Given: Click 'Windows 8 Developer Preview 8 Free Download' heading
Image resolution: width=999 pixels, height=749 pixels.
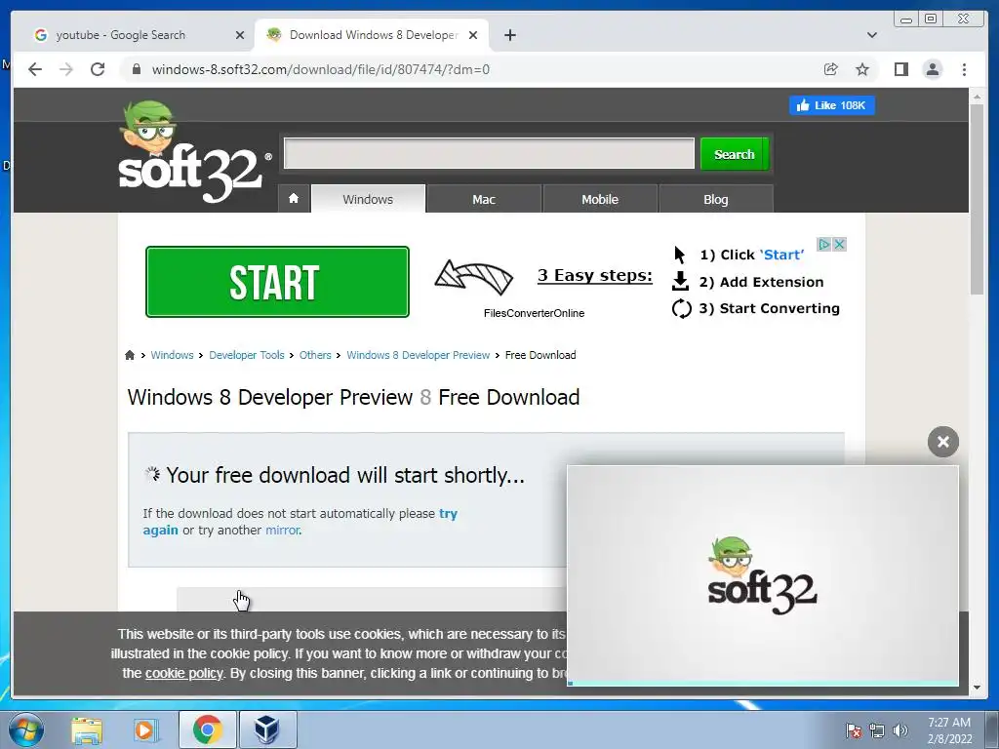Looking at the screenshot, I should pos(353,398).
